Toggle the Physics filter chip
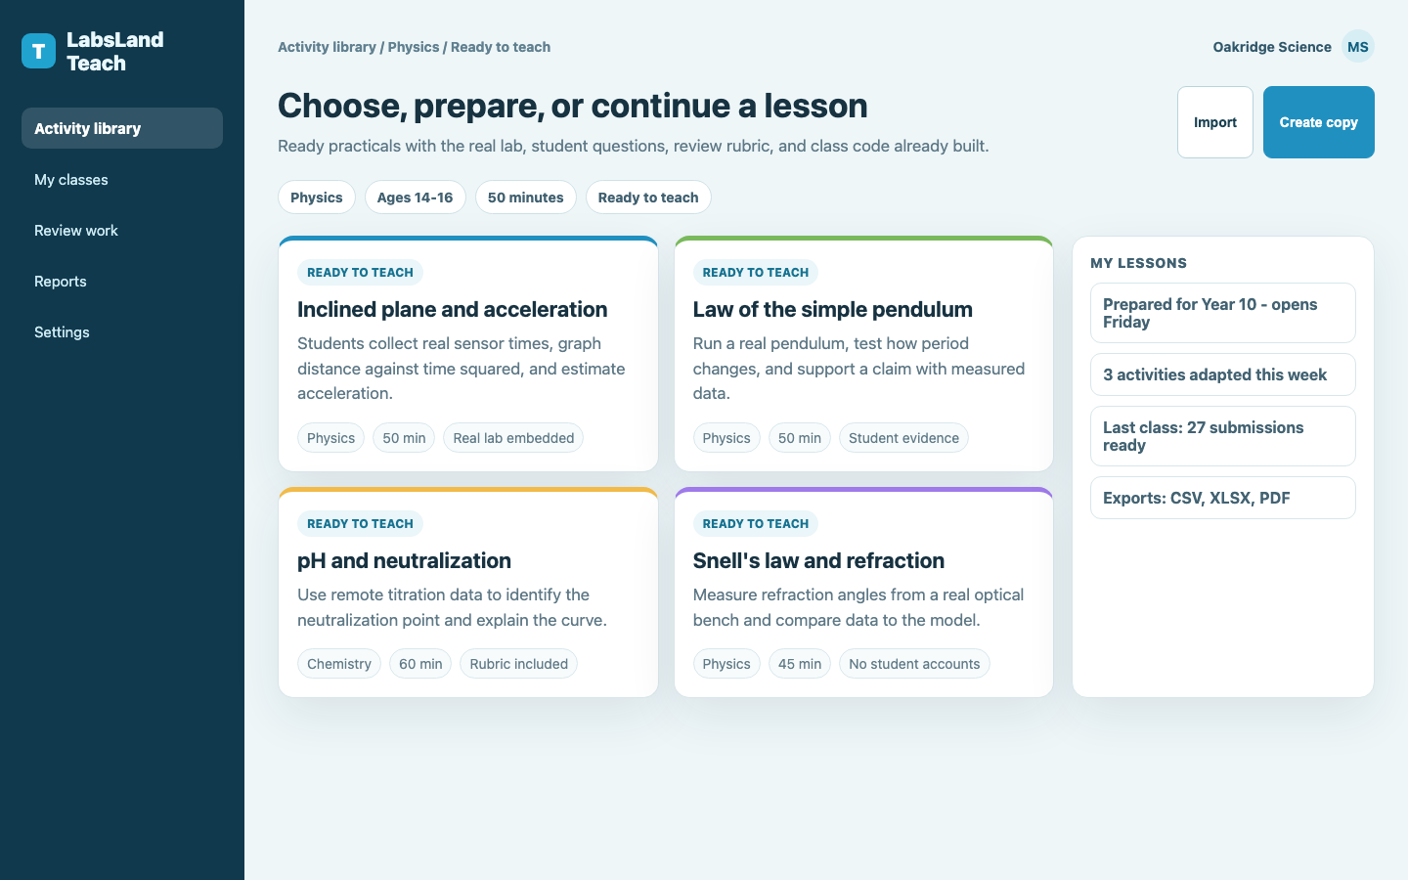The width and height of the screenshot is (1408, 880). pos(317,197)
